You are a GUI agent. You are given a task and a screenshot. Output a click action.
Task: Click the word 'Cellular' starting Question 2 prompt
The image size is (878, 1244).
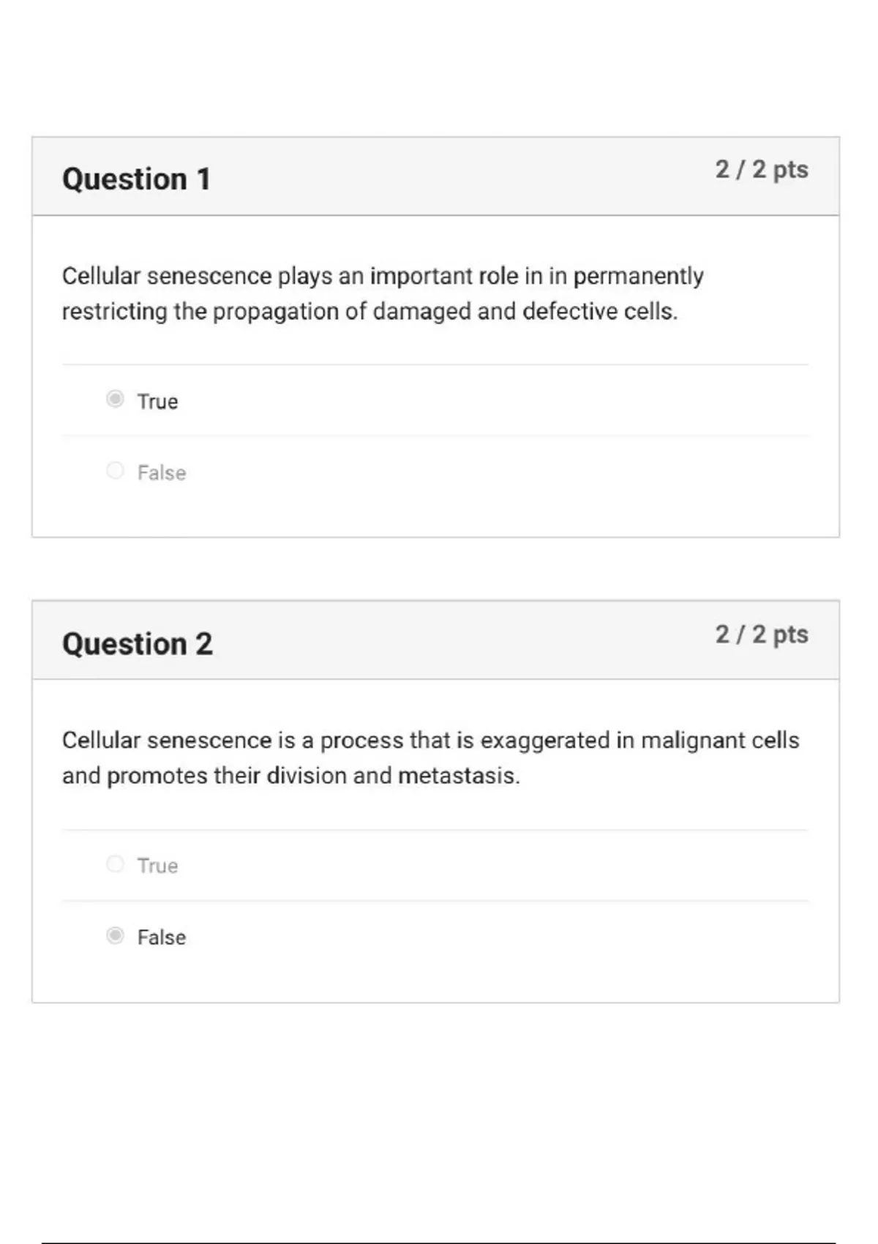coord(101,741)
